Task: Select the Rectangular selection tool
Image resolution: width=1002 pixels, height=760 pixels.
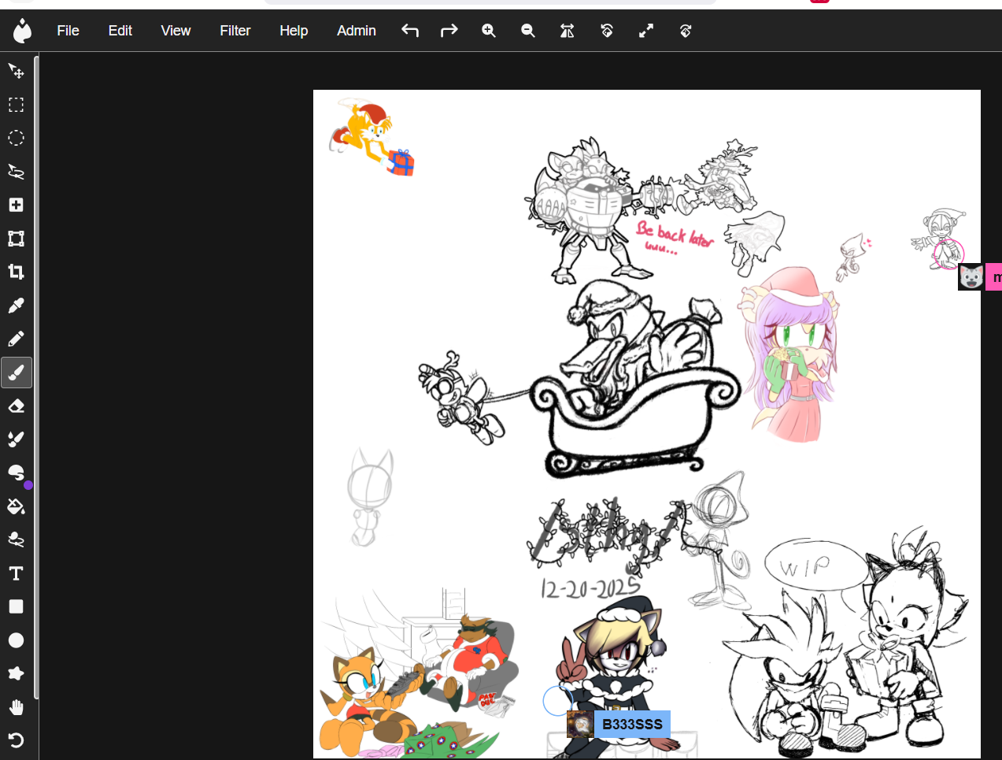Action: [16, 105]
